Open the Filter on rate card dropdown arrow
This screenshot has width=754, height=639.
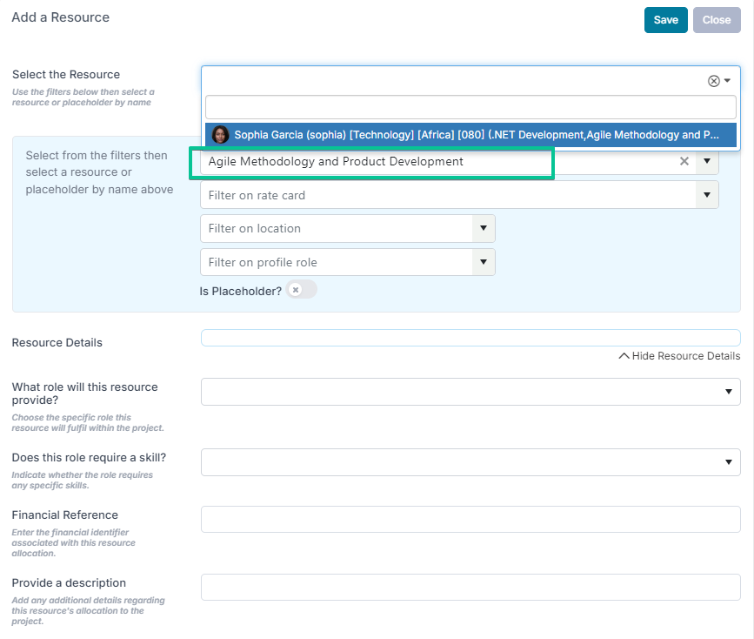(x=707, y=195)
